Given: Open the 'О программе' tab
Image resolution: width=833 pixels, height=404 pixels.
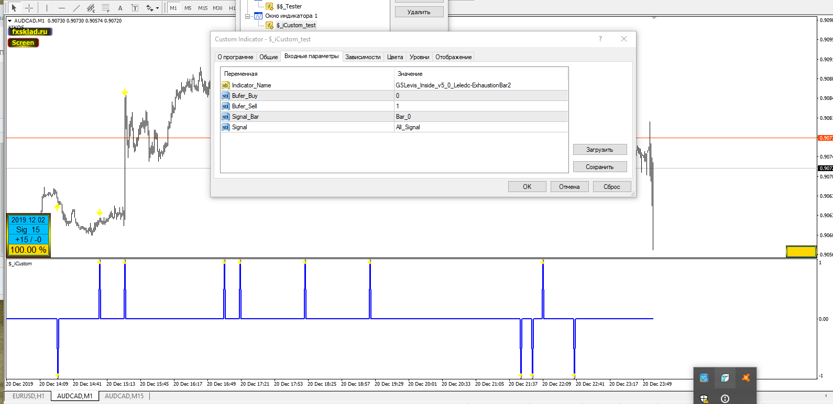Looking at the screenshot, I should (235, 57).
